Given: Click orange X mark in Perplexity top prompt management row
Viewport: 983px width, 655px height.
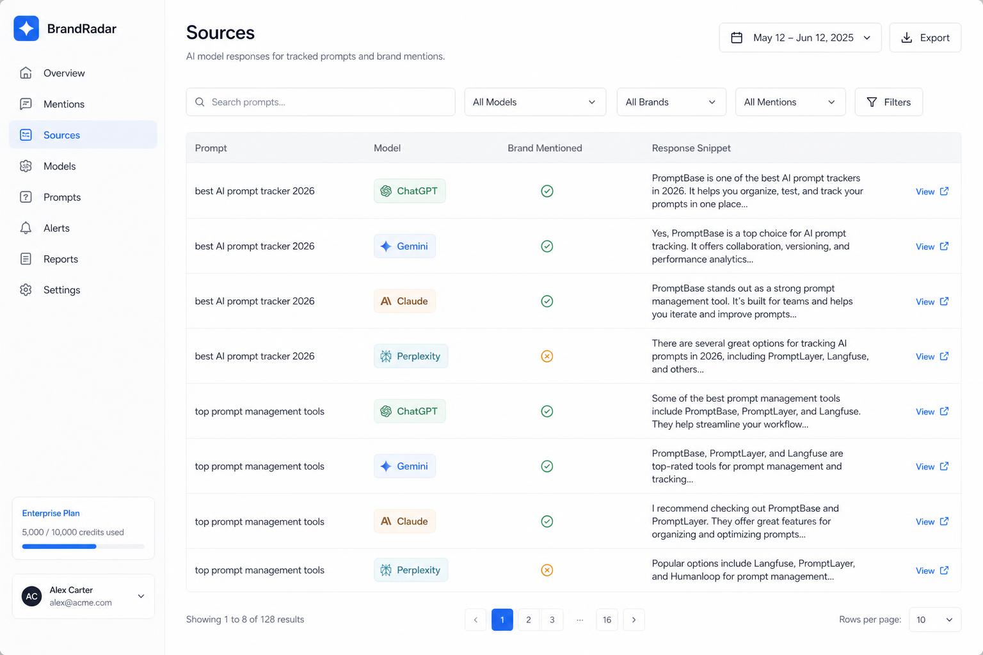Looking at the screenshot, I should pyautogui.click(x=547, y=570).
